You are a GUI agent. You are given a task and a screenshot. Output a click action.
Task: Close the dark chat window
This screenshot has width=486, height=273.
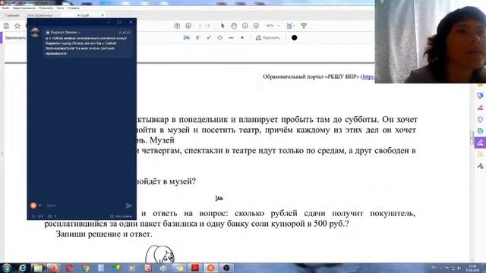[x=131, y=22]
